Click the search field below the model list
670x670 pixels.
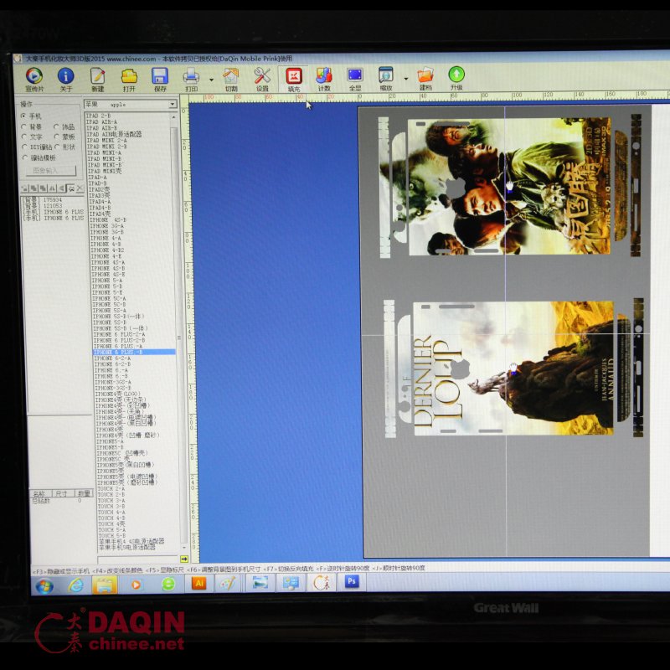(x=137, y=559)
